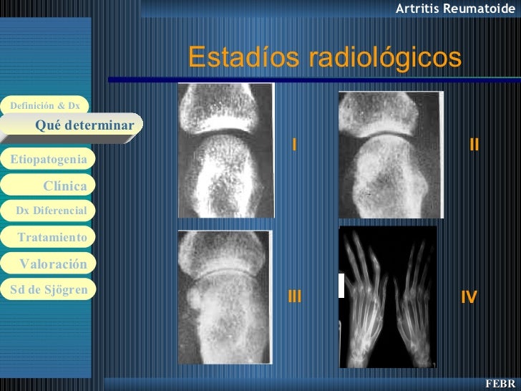Open the Sd de Sjögren section
The image size is (521, 391).
48,289
